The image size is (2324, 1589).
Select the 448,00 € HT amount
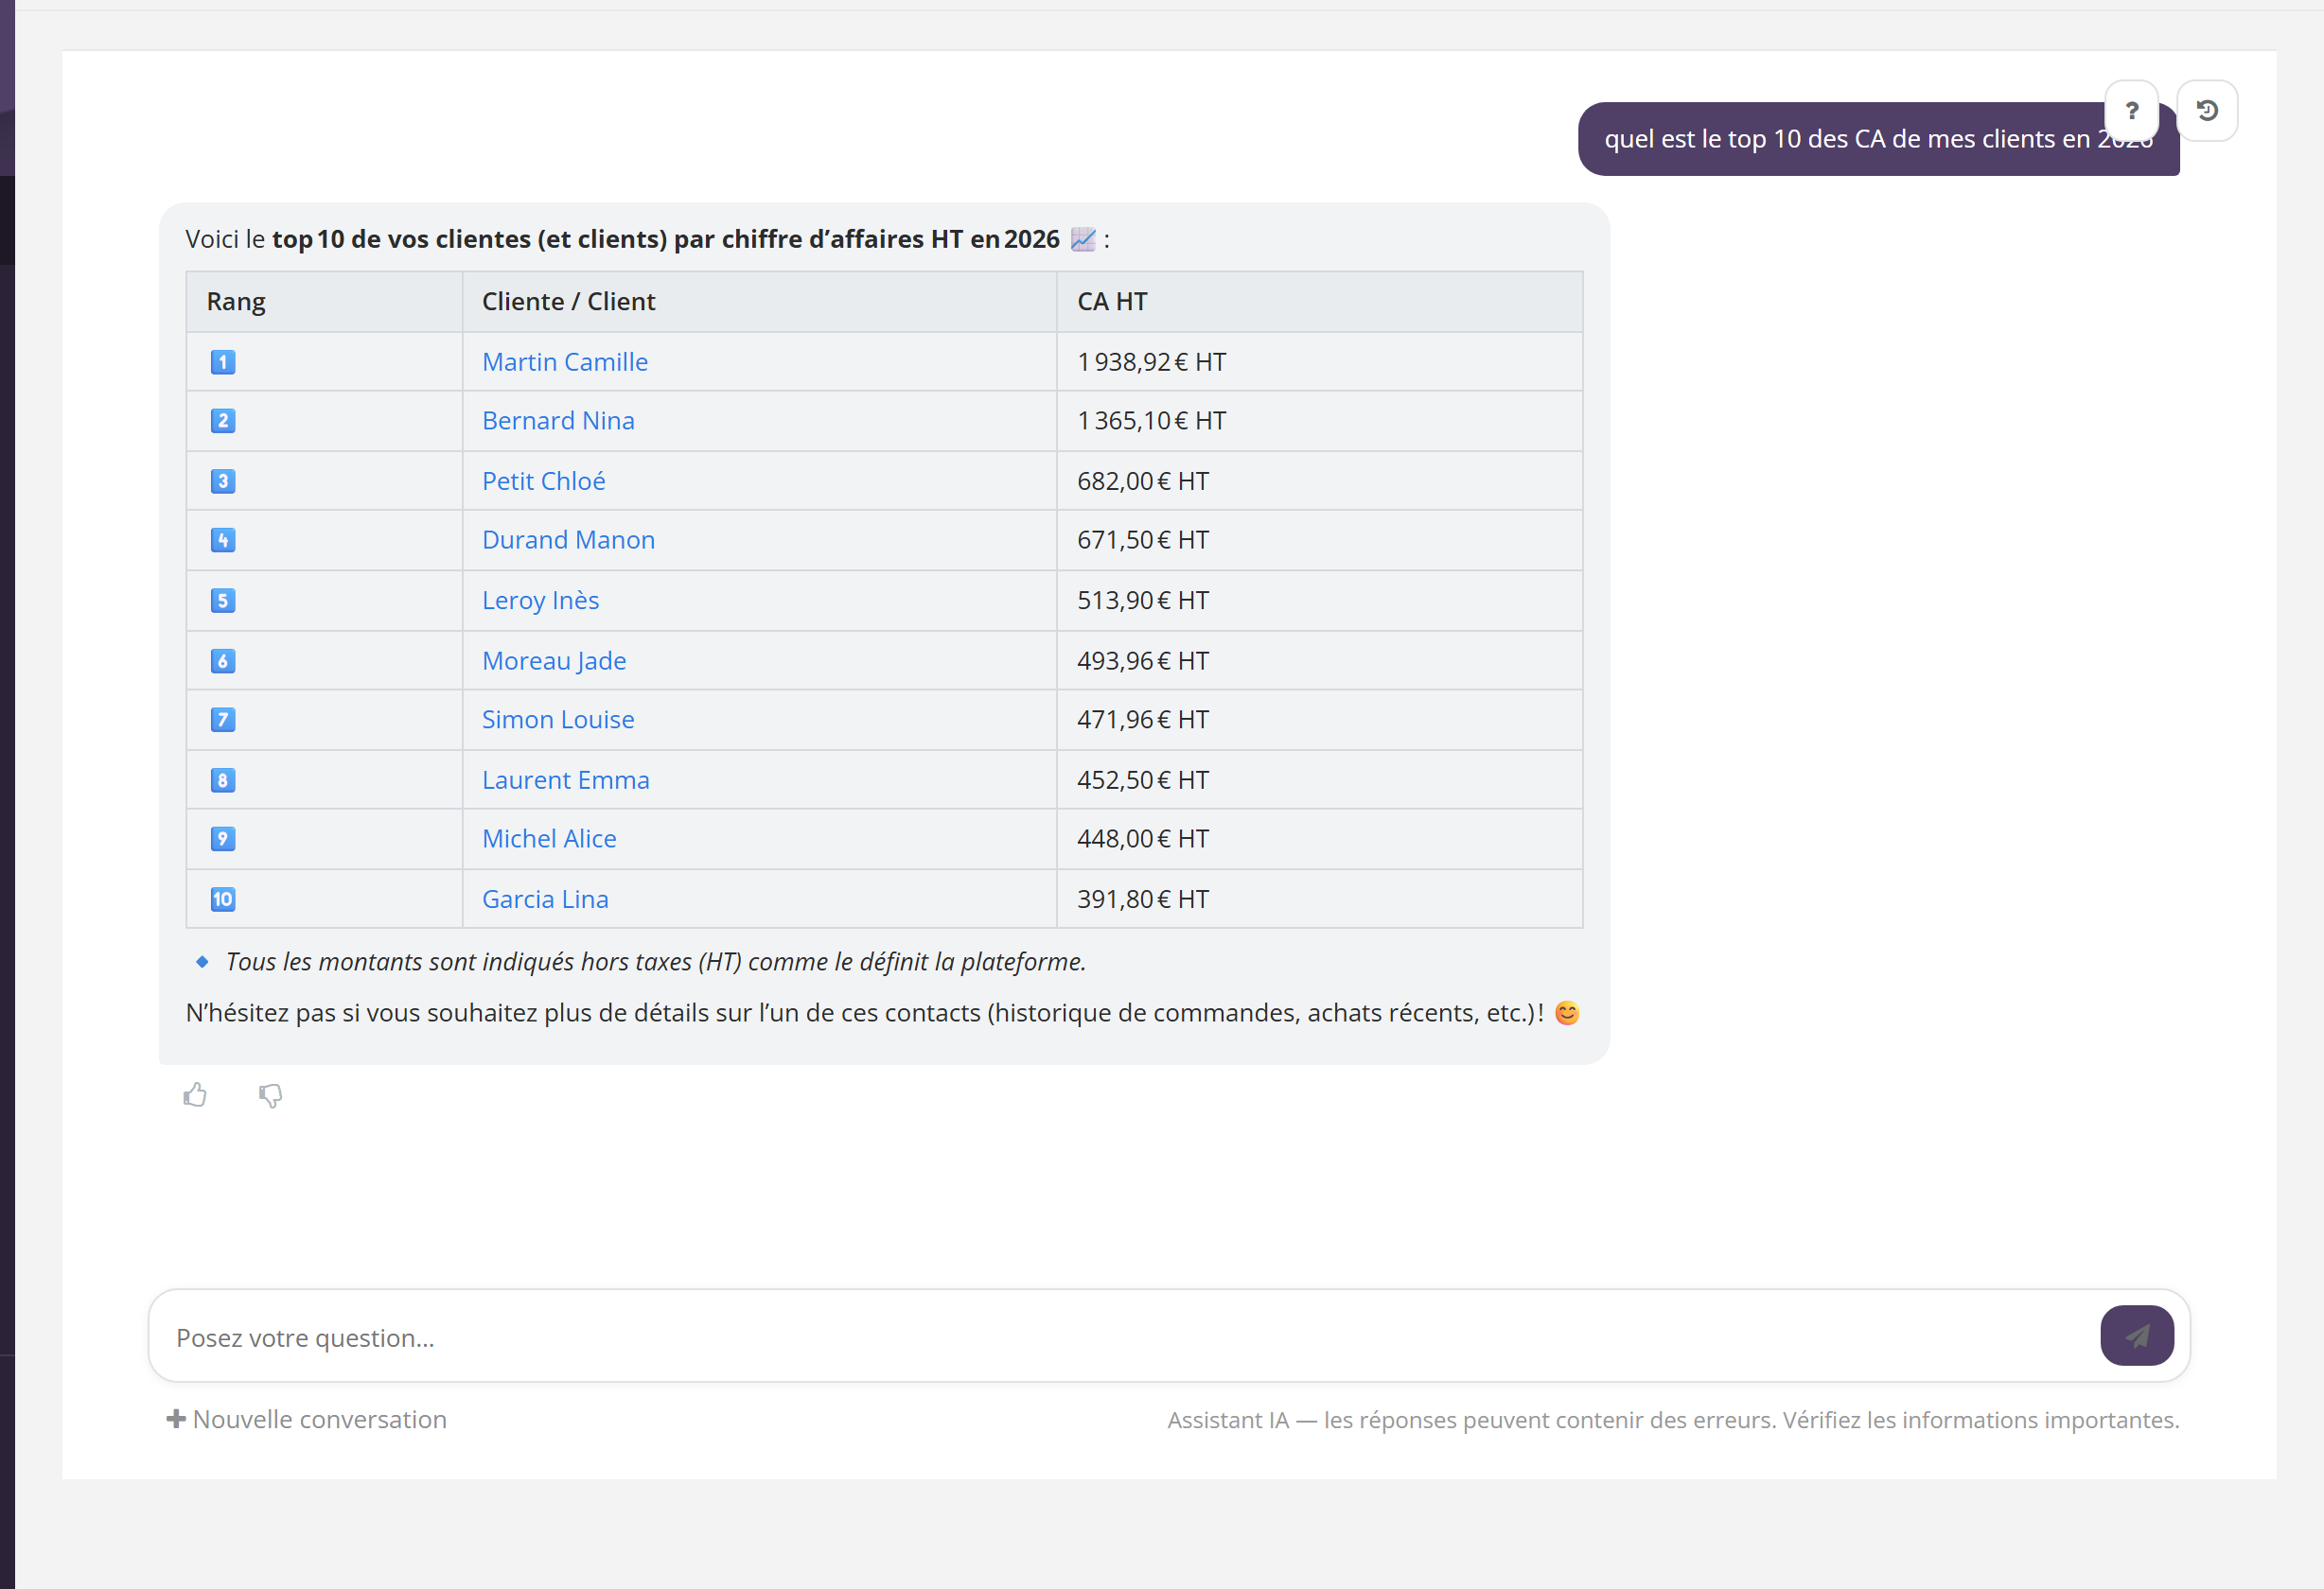pos(1143,838)
